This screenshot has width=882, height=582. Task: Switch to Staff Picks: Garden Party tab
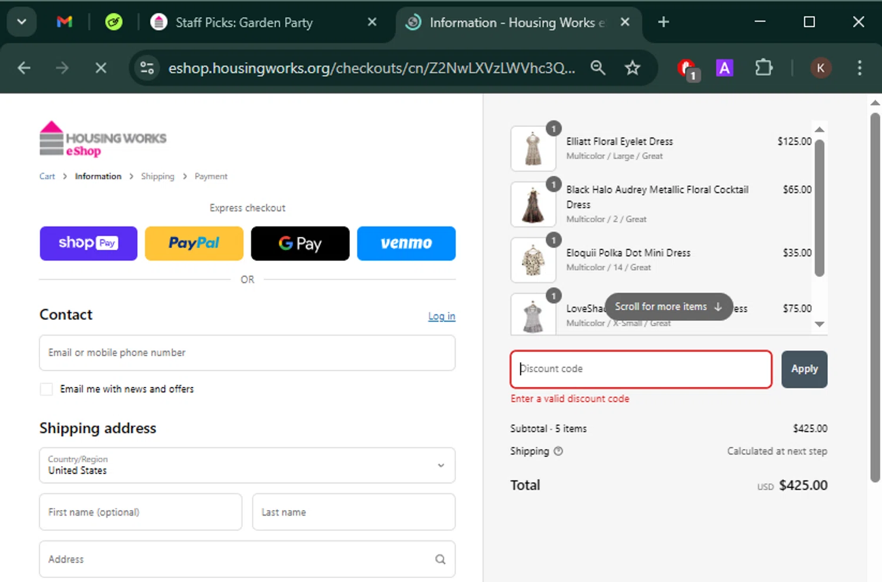tap(244, 22)
